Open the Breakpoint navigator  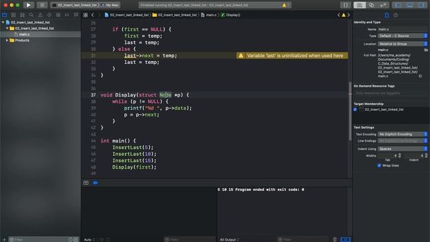click(67, 15)
